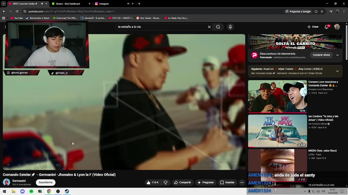Like the video with 110 K likes

pyautogui.click(x=153, y=183)
